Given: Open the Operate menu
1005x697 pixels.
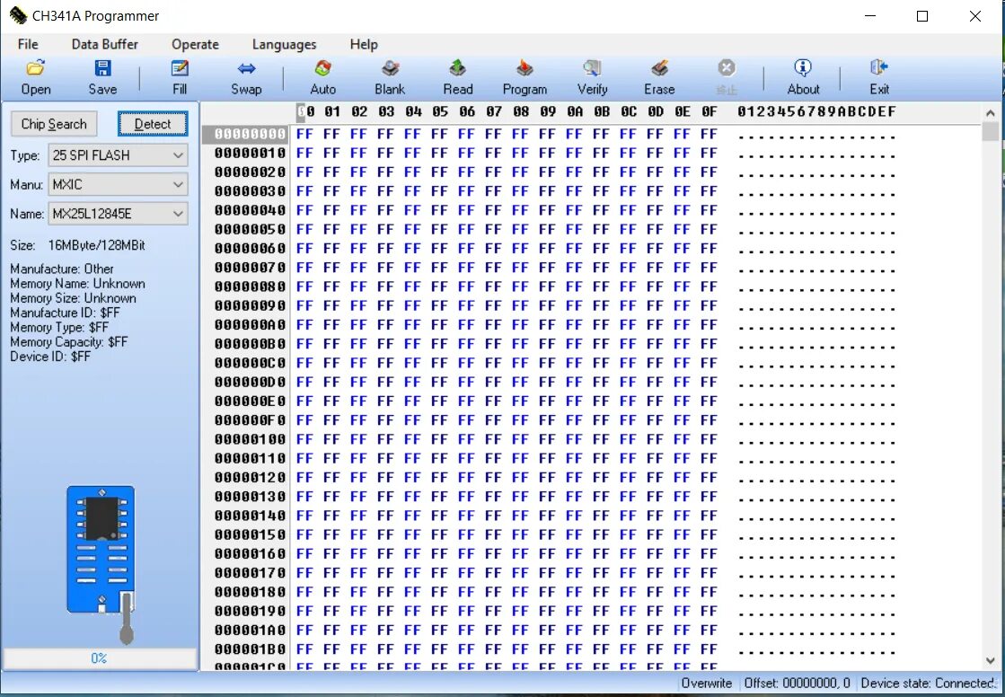Looking at the screenshot, I should (x=195, y=44).
